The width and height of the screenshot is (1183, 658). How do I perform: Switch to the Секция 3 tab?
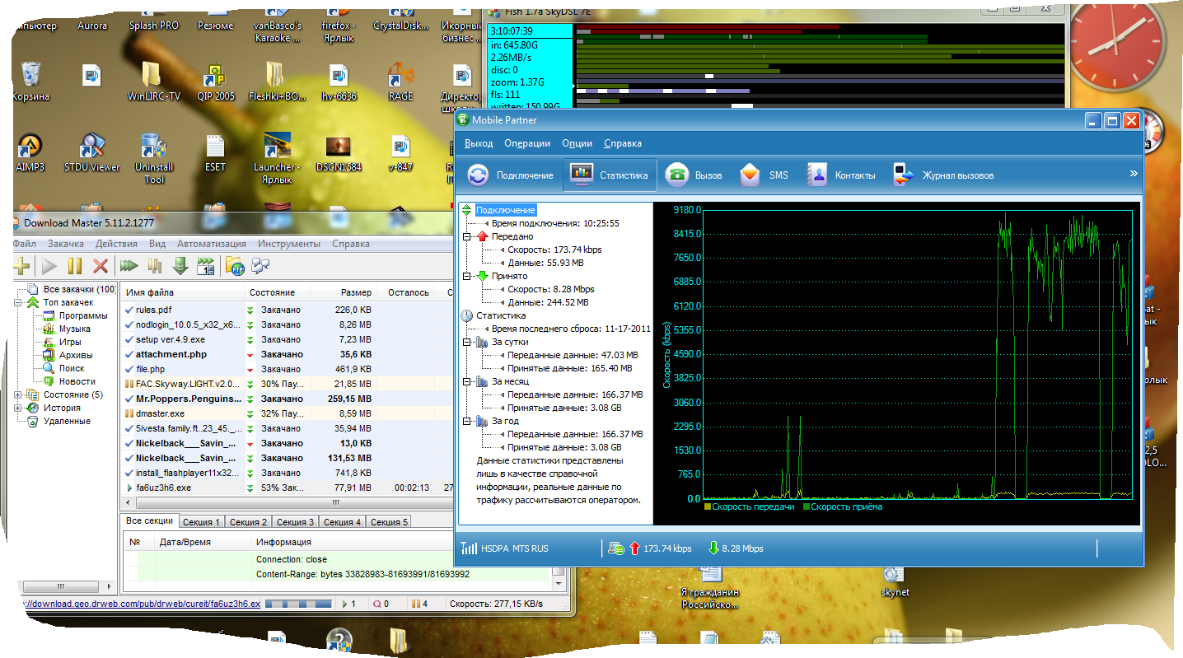click(x=295, y=522)
